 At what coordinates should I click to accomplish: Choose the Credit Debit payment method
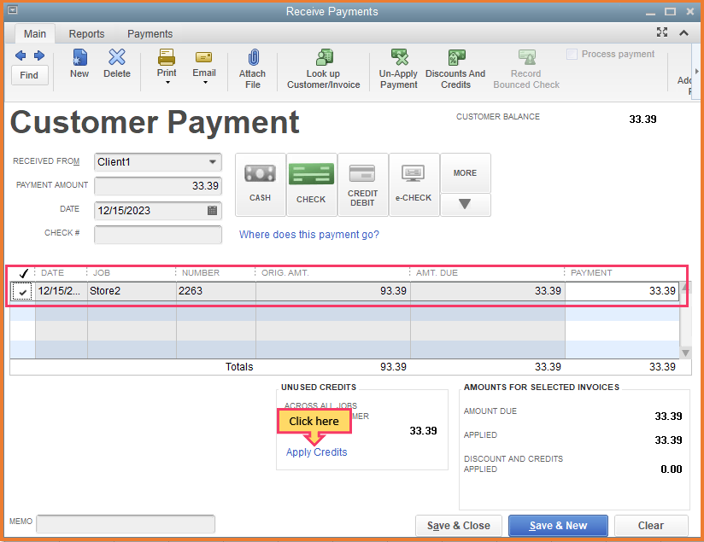pos(362,184)
